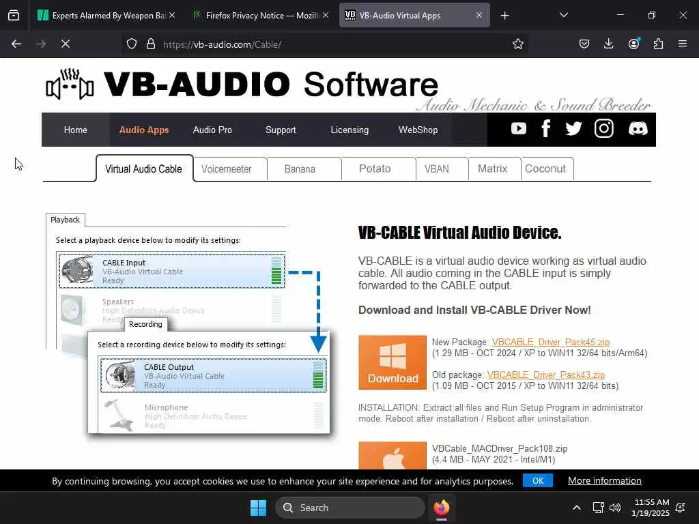Open the Windows Start menu
The image size is (699, 524).
point(258,508)
